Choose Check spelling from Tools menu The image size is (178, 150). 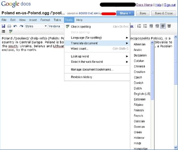tap(97, 27)
